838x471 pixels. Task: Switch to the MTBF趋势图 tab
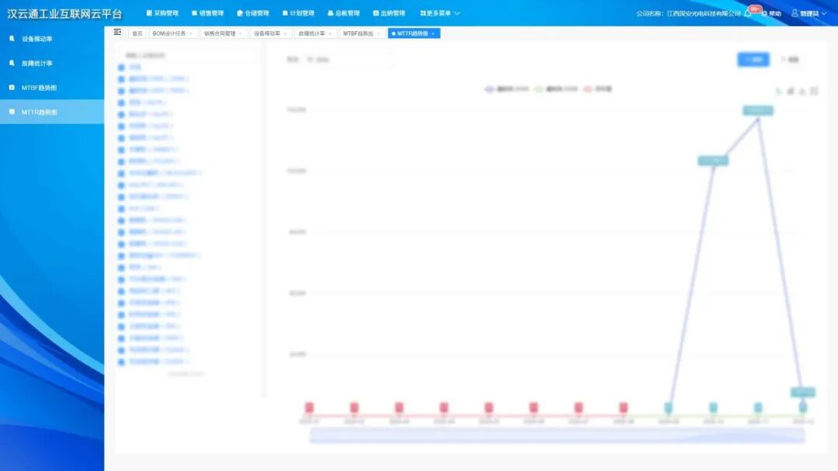tap(358, 33)
